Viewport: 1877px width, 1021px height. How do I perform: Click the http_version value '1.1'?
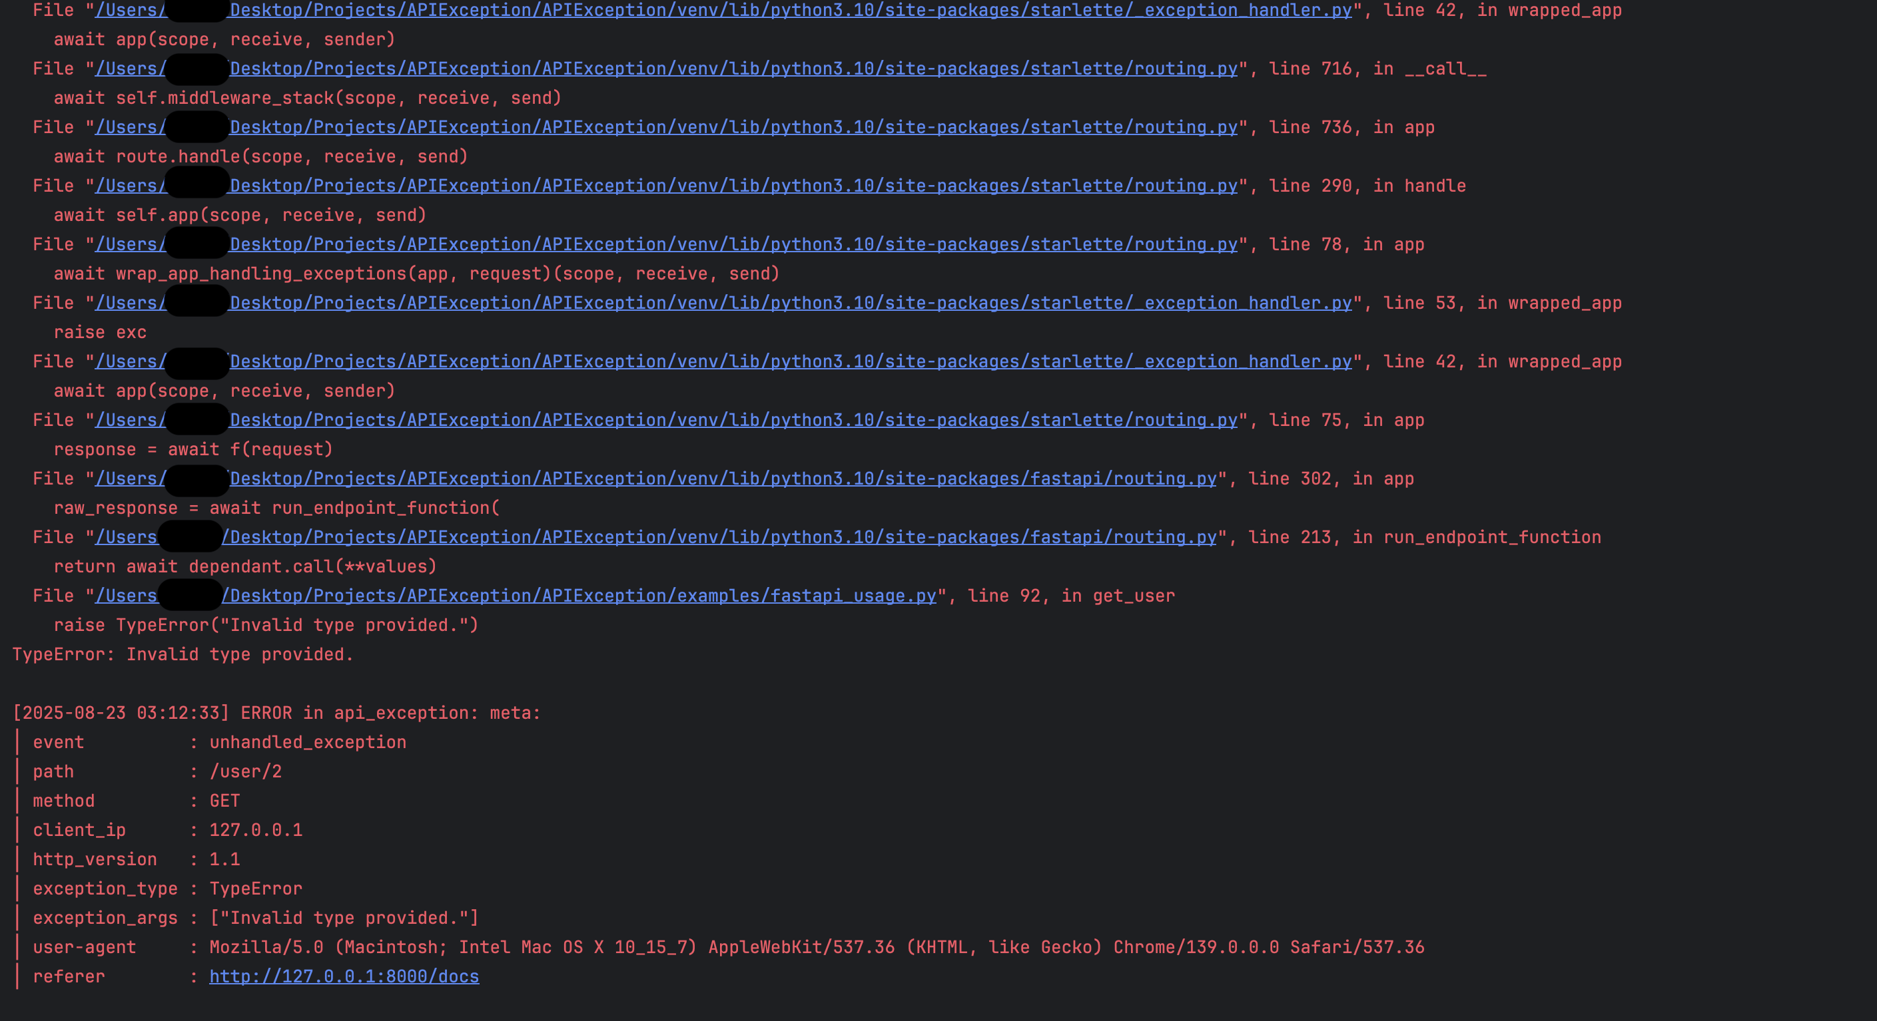point(224,859)
